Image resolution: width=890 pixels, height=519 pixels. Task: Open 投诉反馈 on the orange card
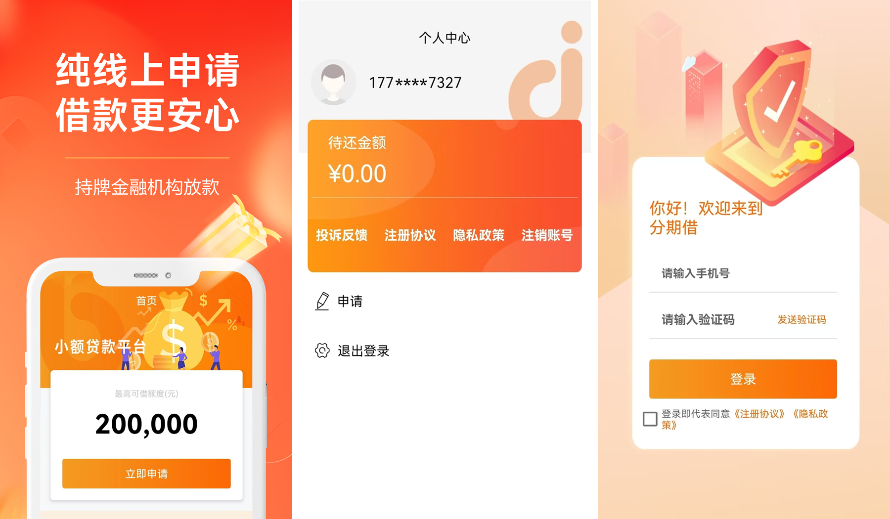coord(342,235)
